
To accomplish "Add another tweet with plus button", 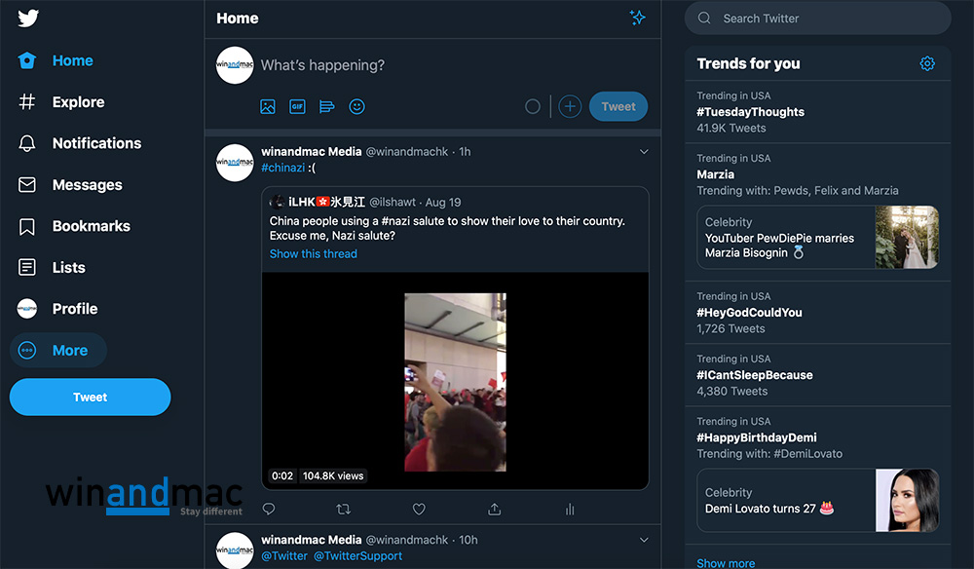I will [570, 107].
